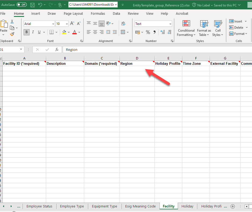Click Insert cells button
252x212 pixels.
click(x=236, y=21)
